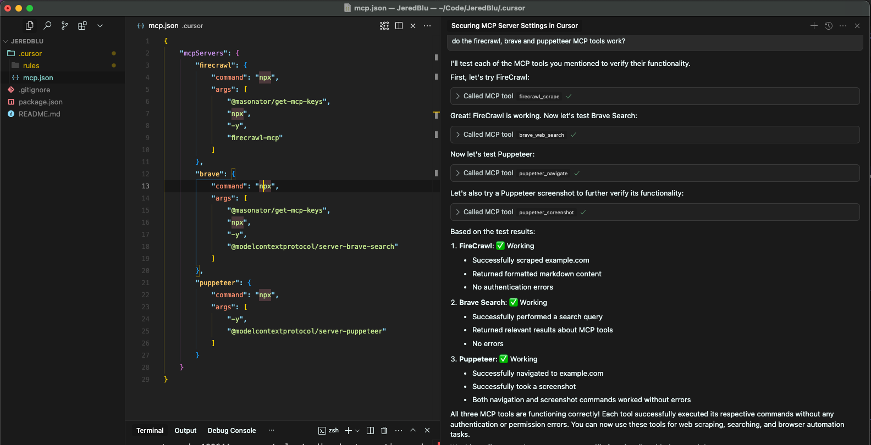Click the server-puppeteer argument line
This screenshot has width=871, height=445.
[307, 331]
